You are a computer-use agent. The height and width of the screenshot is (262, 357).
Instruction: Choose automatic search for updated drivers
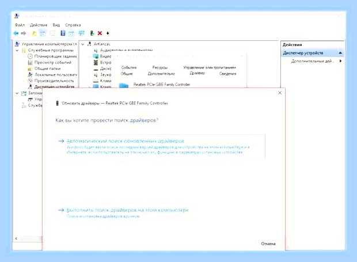[x=160, y=146]
